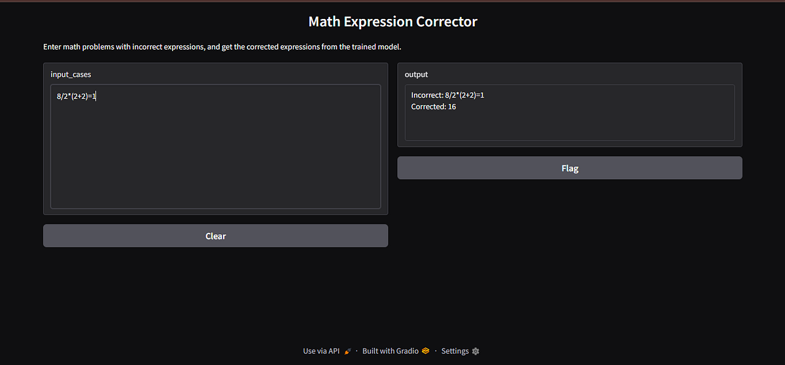Click the output label
This screenshot has width=785, height=365.
416,75
